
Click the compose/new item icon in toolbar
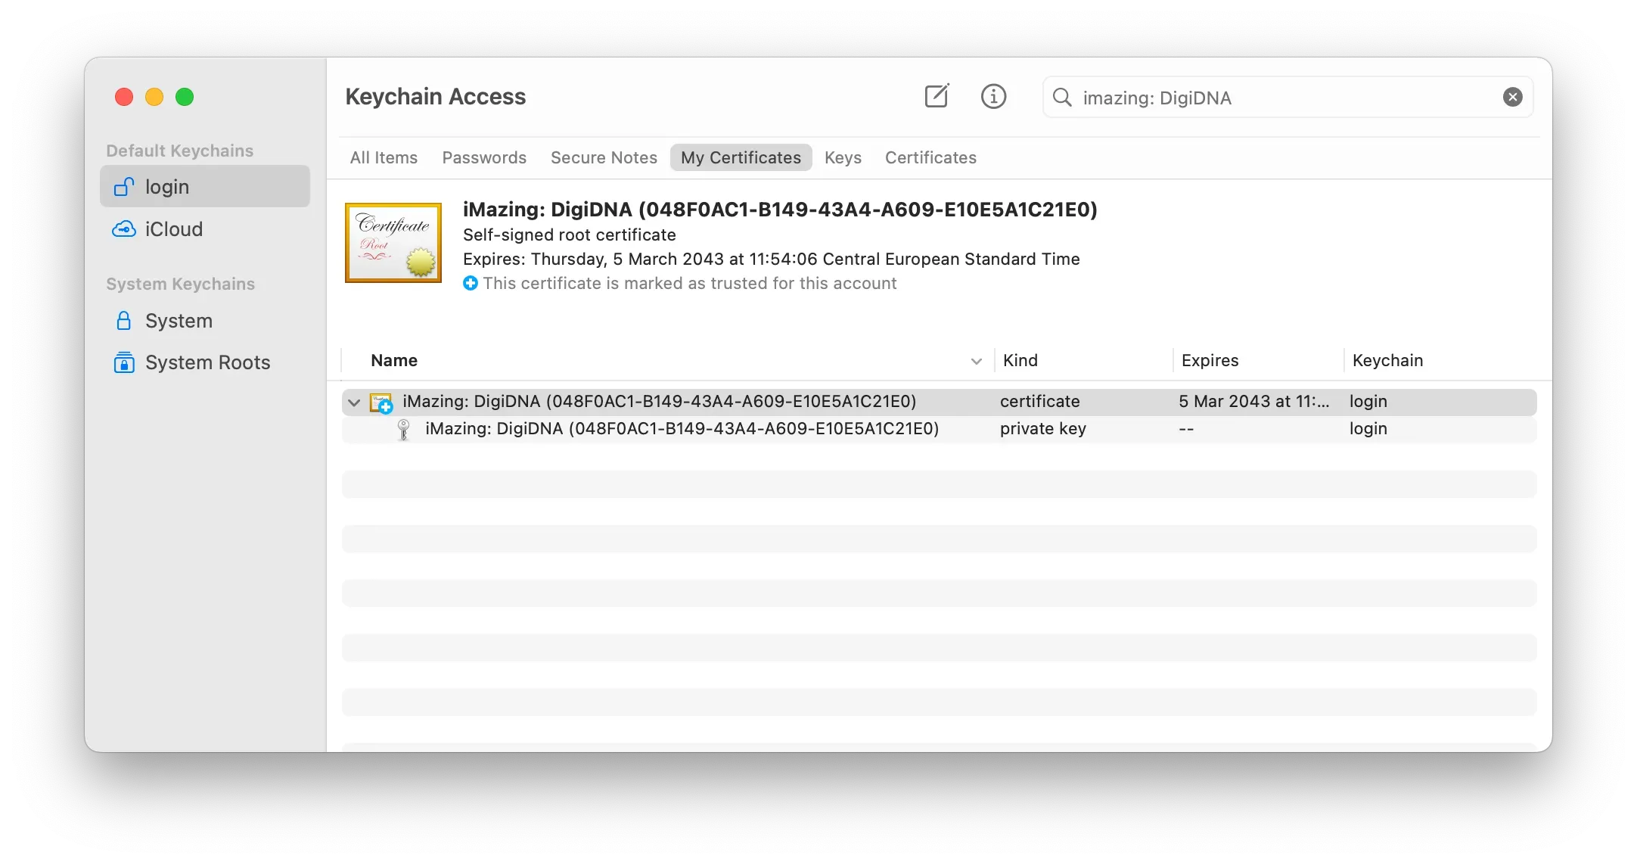click(x=937, y=96)
